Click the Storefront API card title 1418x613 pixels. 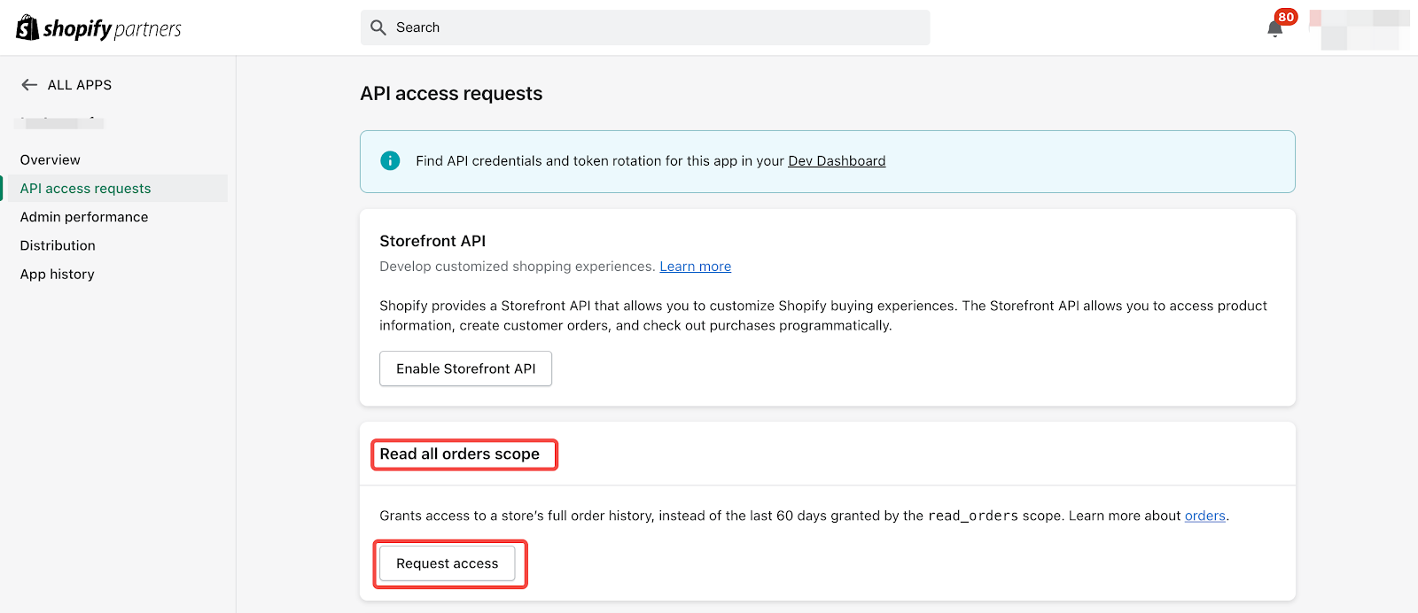tap(432, 241)
